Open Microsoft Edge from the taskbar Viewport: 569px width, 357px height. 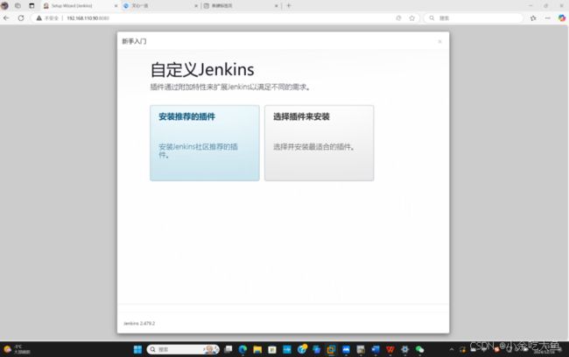(x=242, y=349)
